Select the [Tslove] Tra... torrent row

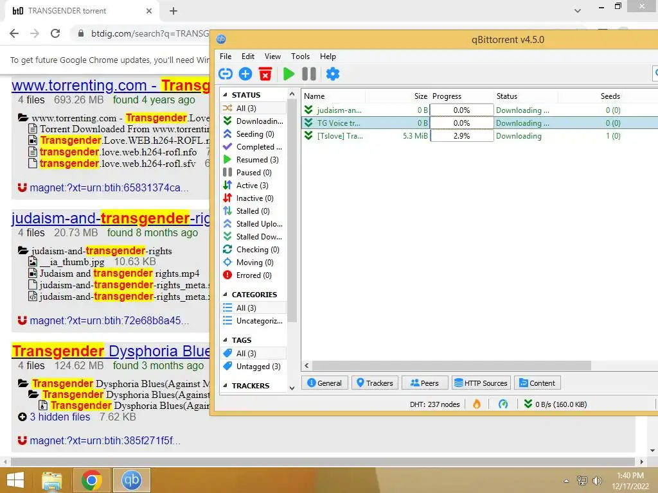pos(479,136)
